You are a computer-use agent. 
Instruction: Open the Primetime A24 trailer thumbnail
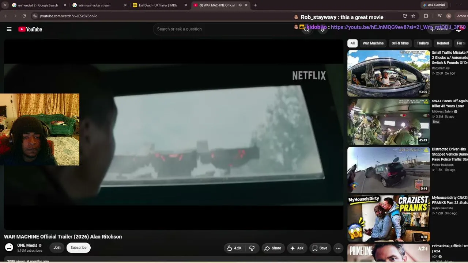coord(389,253)
